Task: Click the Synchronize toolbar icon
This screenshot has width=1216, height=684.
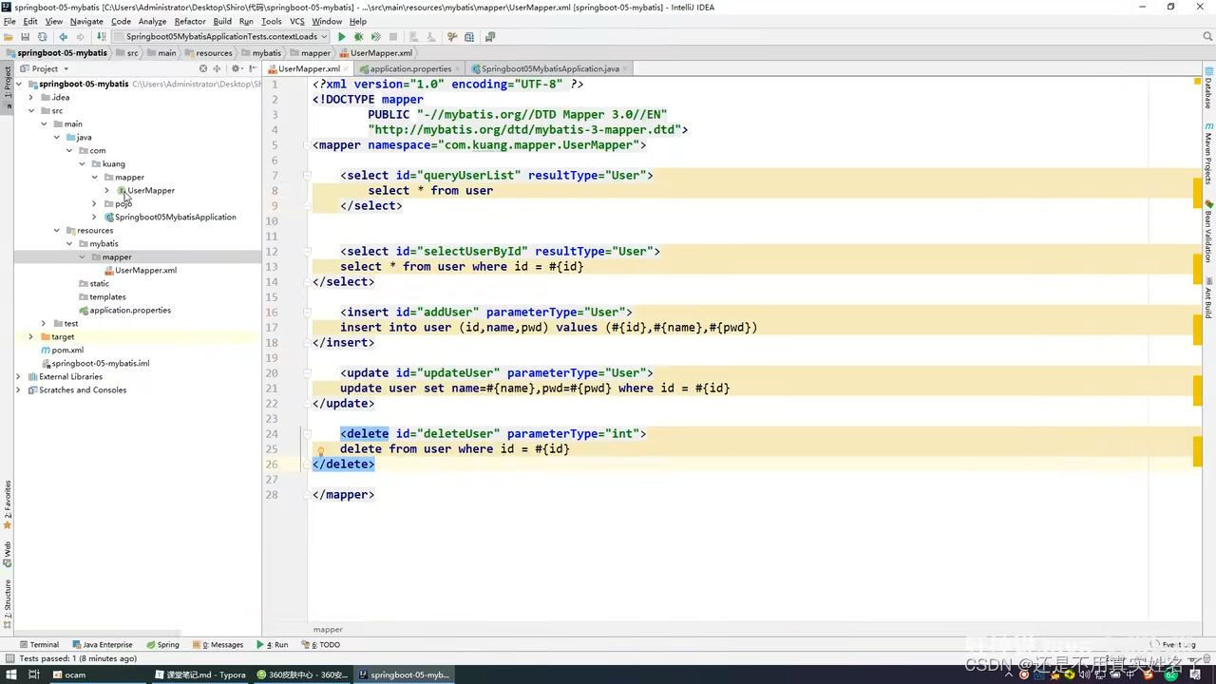Action: click(42, 37)
